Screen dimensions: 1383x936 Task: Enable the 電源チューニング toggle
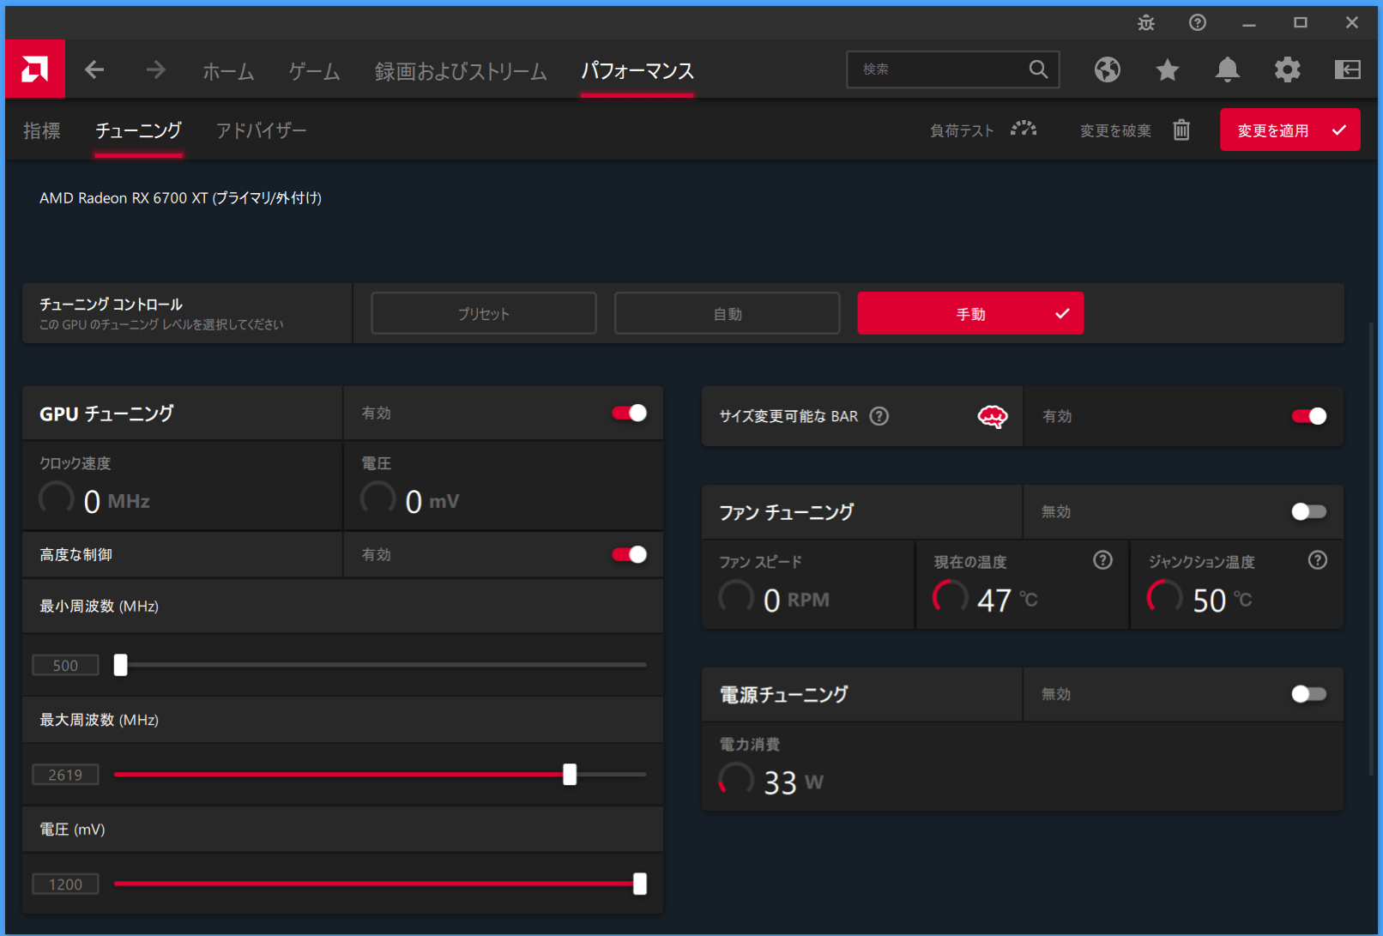(x=1309, y=694)
